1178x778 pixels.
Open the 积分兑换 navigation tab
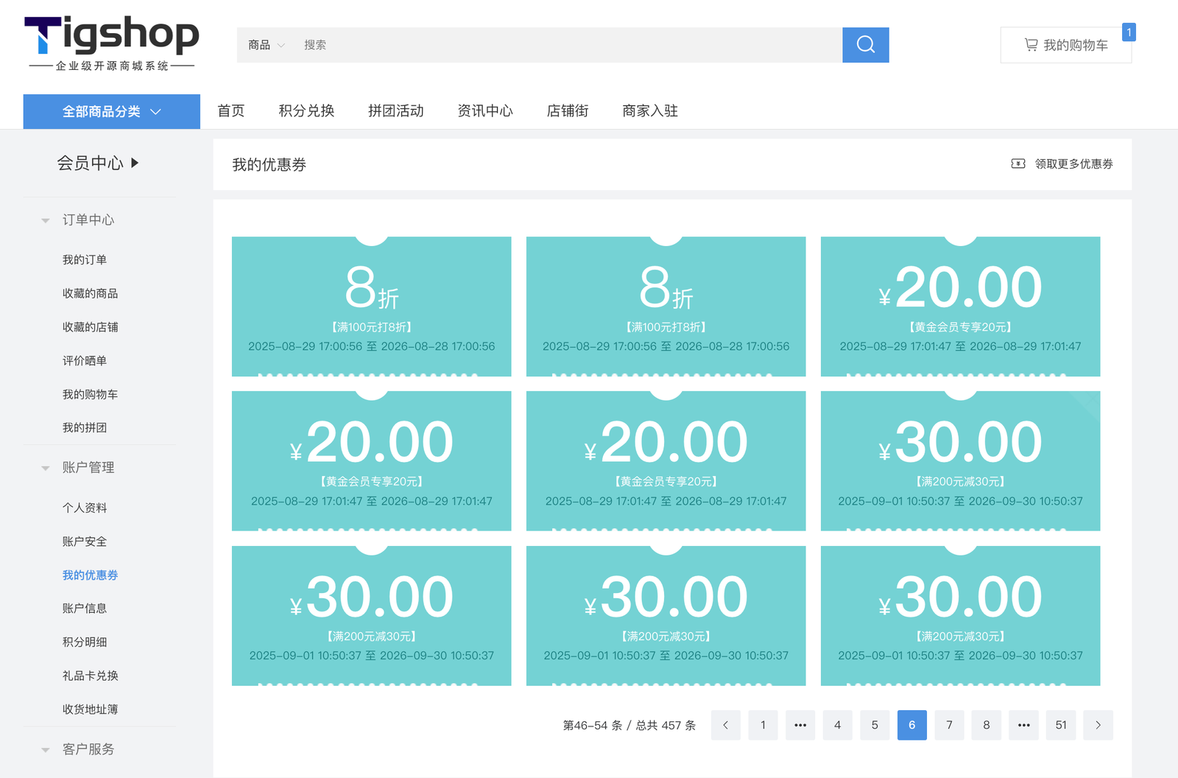coord(306,111)
